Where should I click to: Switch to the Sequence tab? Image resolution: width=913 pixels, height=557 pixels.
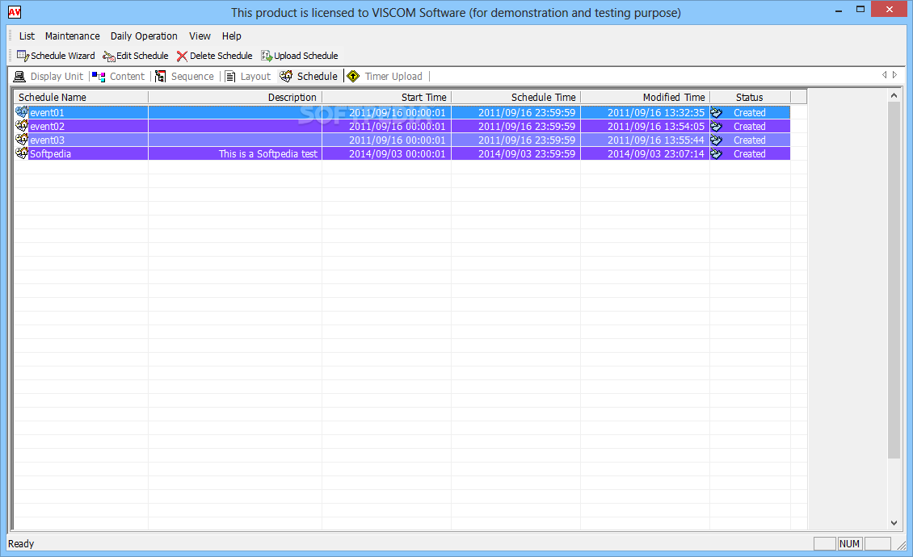click(192, 76)
